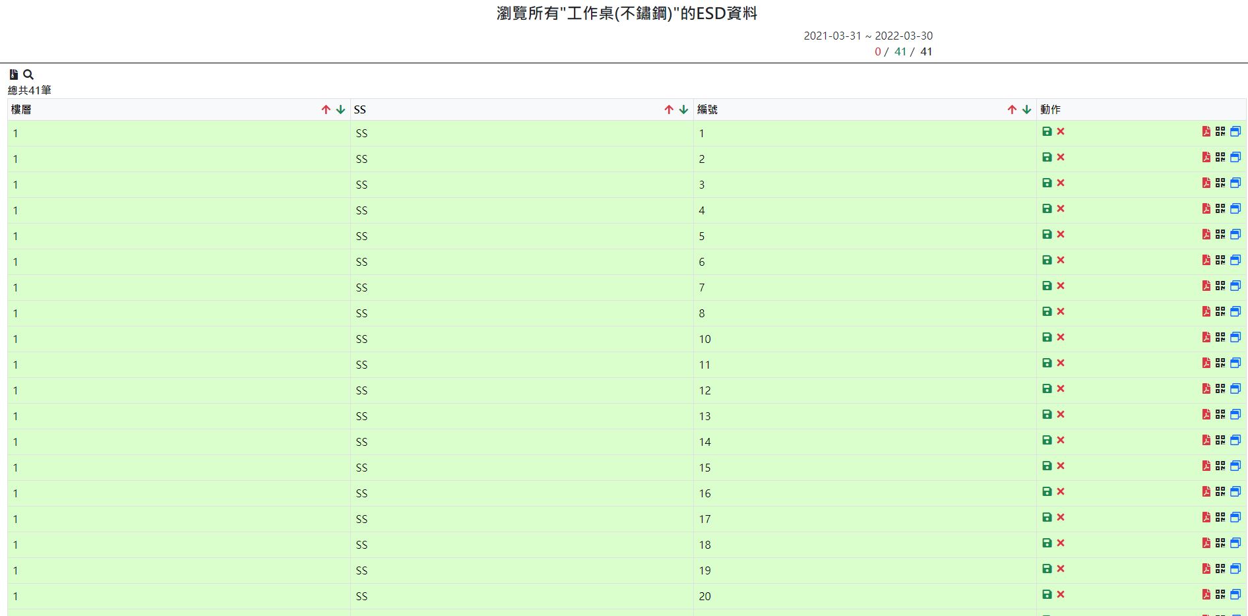
Task: Show the QR code for row number 16
Action: [x=1220, y=492]
